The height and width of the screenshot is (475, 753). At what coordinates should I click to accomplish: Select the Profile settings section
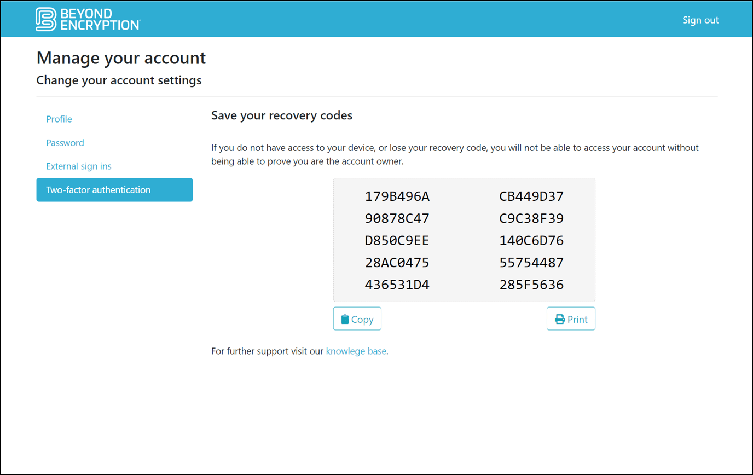pos(59,119)
